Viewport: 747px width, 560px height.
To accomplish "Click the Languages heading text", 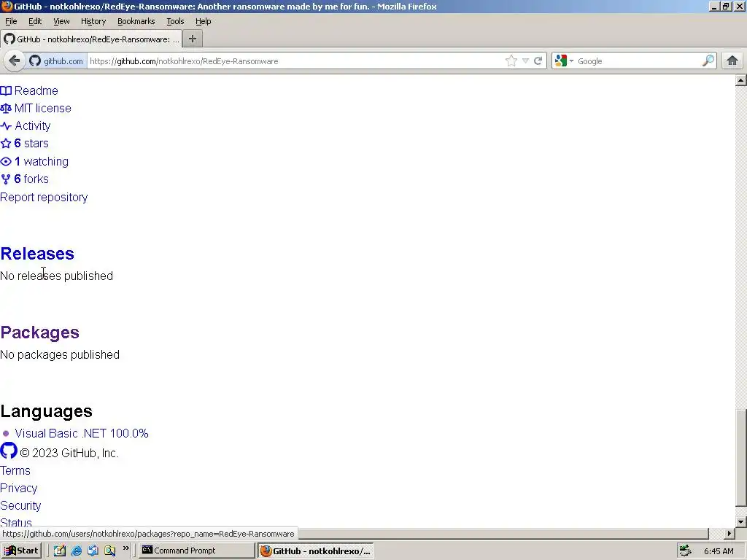I will (x=46, y=411).
